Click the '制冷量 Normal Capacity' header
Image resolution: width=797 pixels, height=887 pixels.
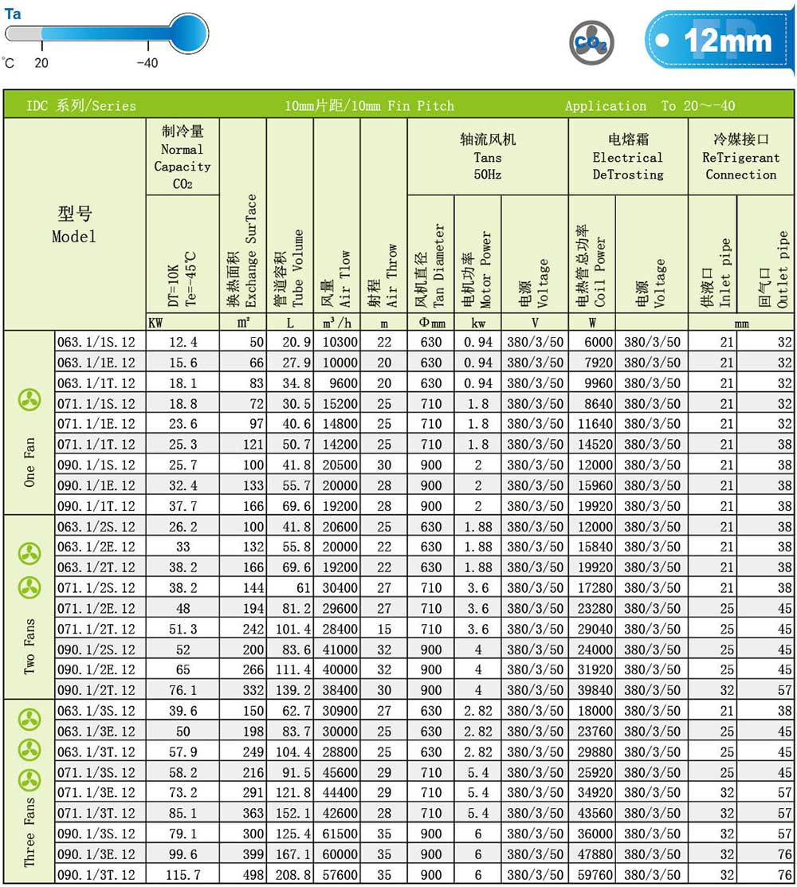(183, 157)
